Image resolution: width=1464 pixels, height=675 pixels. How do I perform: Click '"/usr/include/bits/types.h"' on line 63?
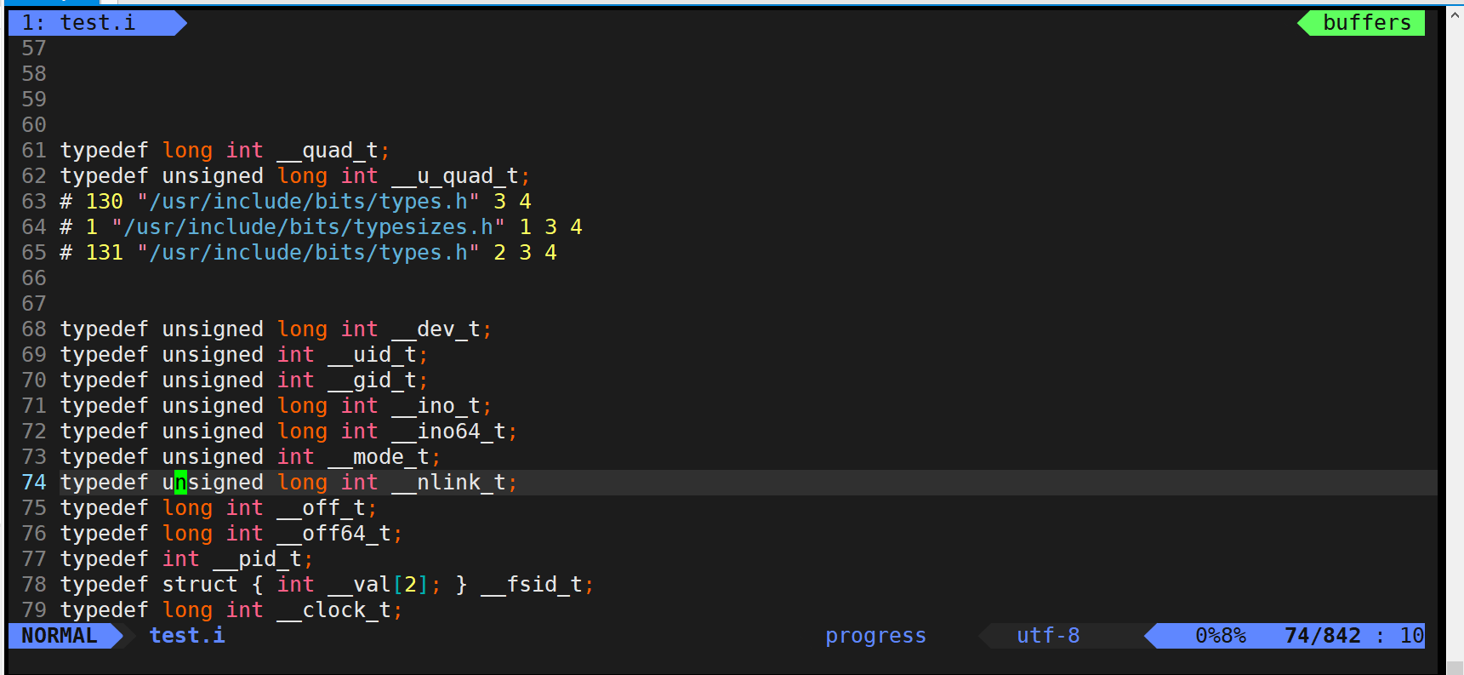pos(308,202)
